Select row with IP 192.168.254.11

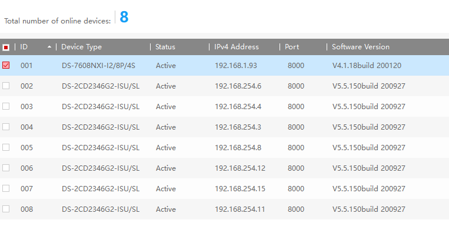click(240, 209)
